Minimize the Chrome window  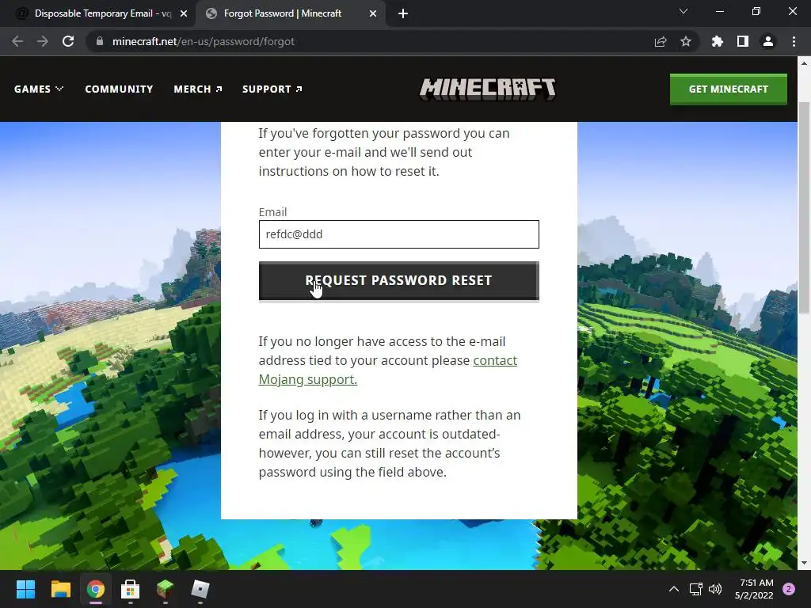[x=719, y=11]
